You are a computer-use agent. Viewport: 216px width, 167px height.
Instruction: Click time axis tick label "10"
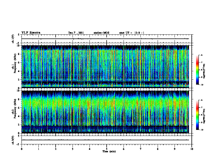192,149
